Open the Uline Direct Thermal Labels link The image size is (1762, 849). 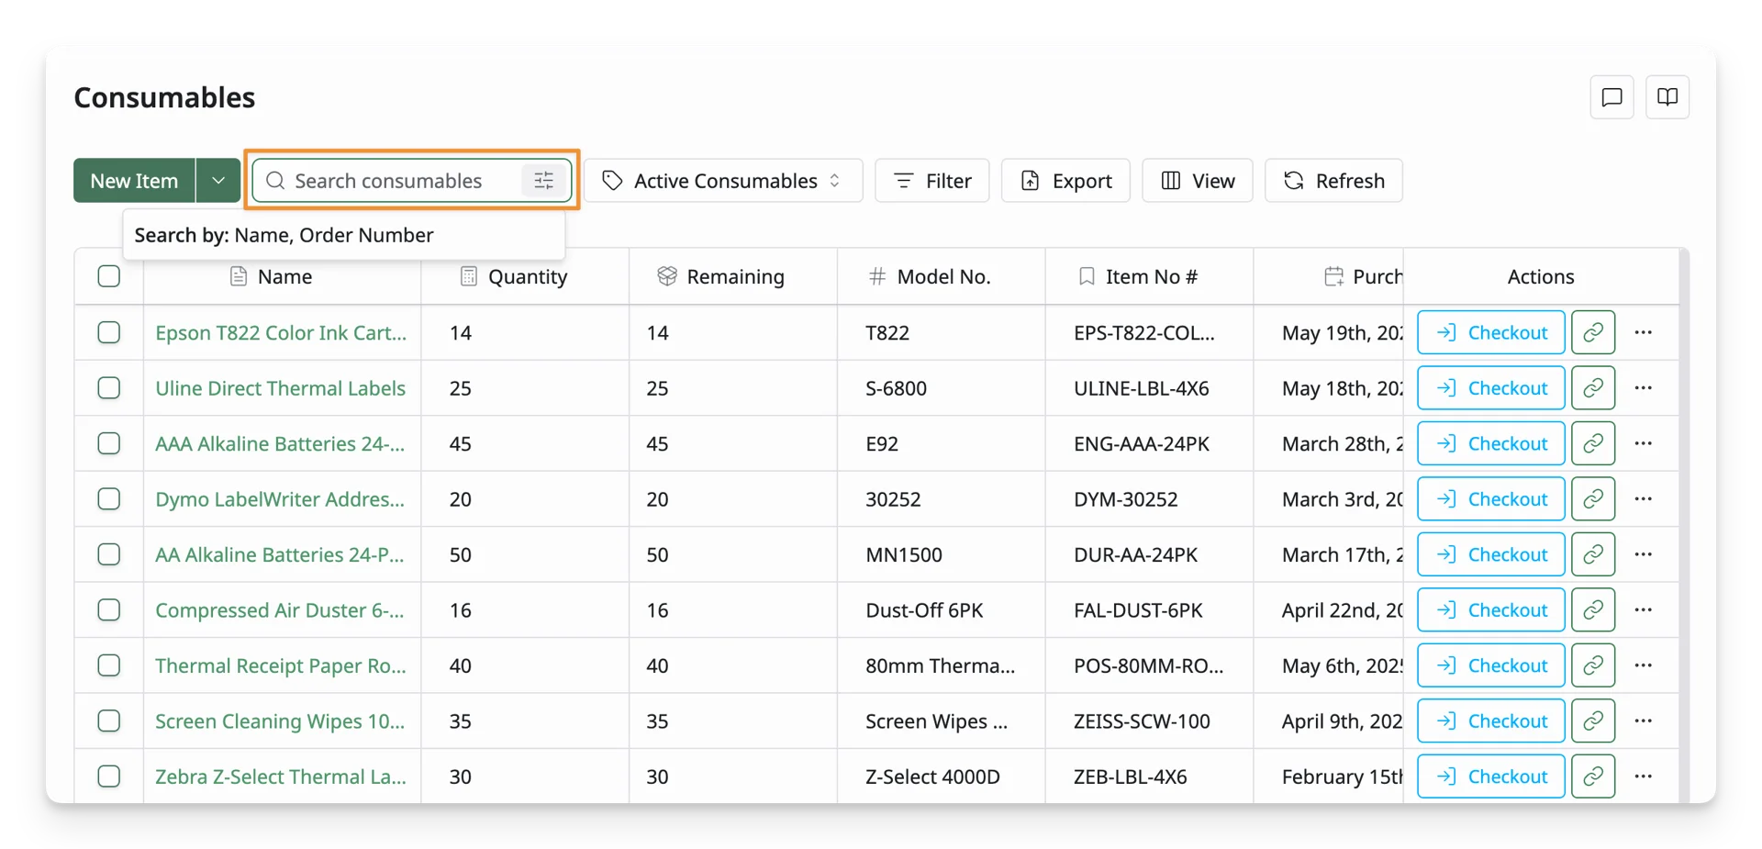tap(280, 388)
